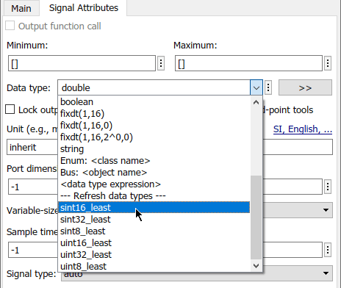Viewport: 341px width, 288px height.
Task: Click the three-dot button beside Data type
Action: [268, 87]
